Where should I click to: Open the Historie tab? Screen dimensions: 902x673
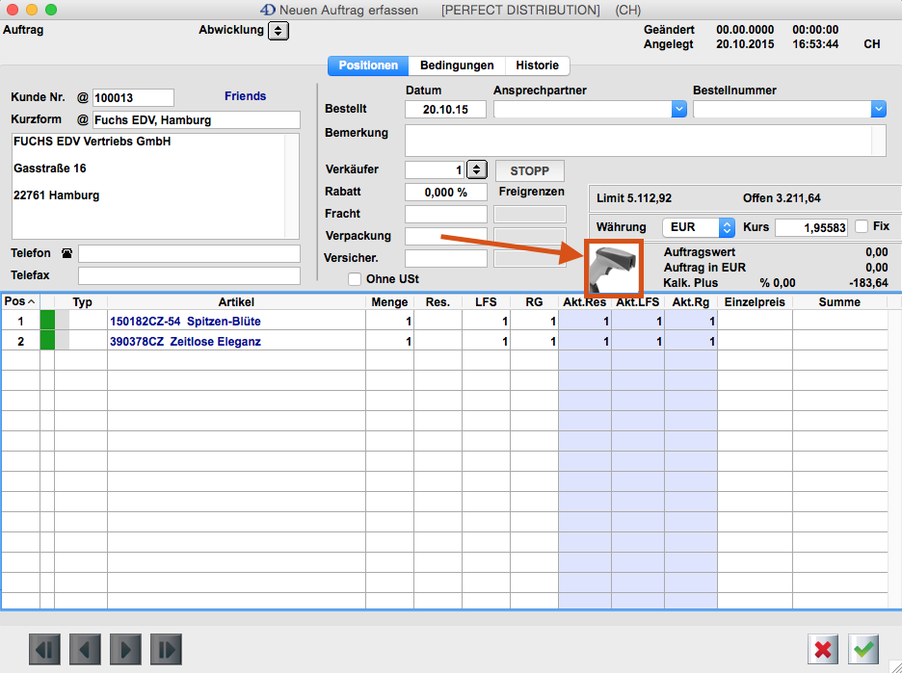click(537, 65)
